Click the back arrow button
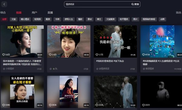182x110 pixels. tap(4, 4)
